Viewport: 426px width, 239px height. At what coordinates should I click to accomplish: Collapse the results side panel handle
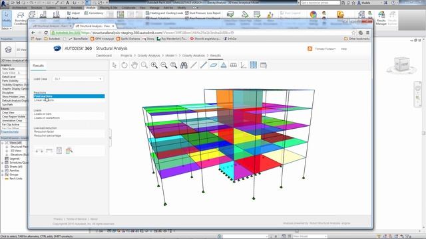(110, 137)
